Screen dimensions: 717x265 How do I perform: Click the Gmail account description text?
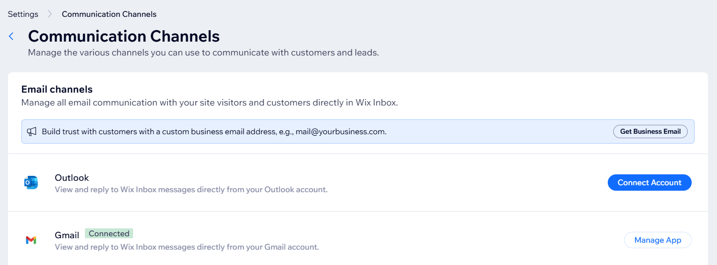[186, 247]
